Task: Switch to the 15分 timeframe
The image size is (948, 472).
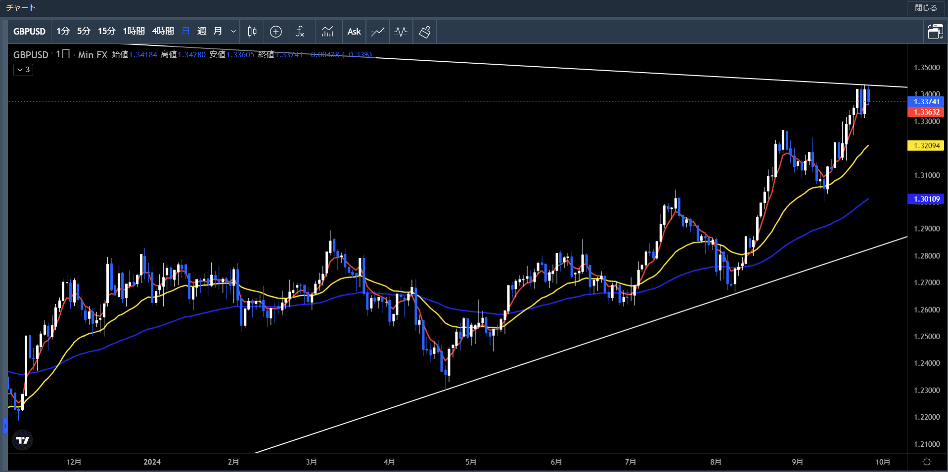Action: [x=106, y=31]
